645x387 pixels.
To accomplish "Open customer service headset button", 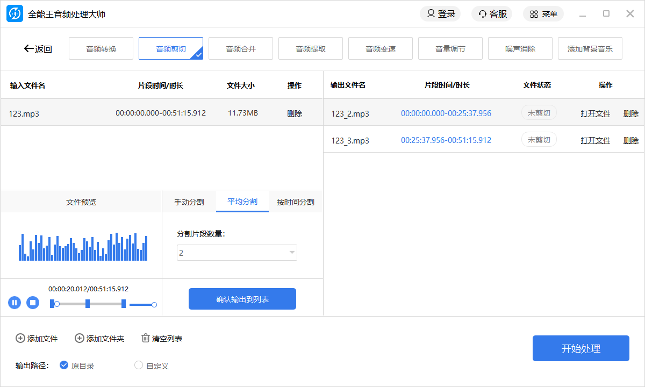I will pos(492,14).
